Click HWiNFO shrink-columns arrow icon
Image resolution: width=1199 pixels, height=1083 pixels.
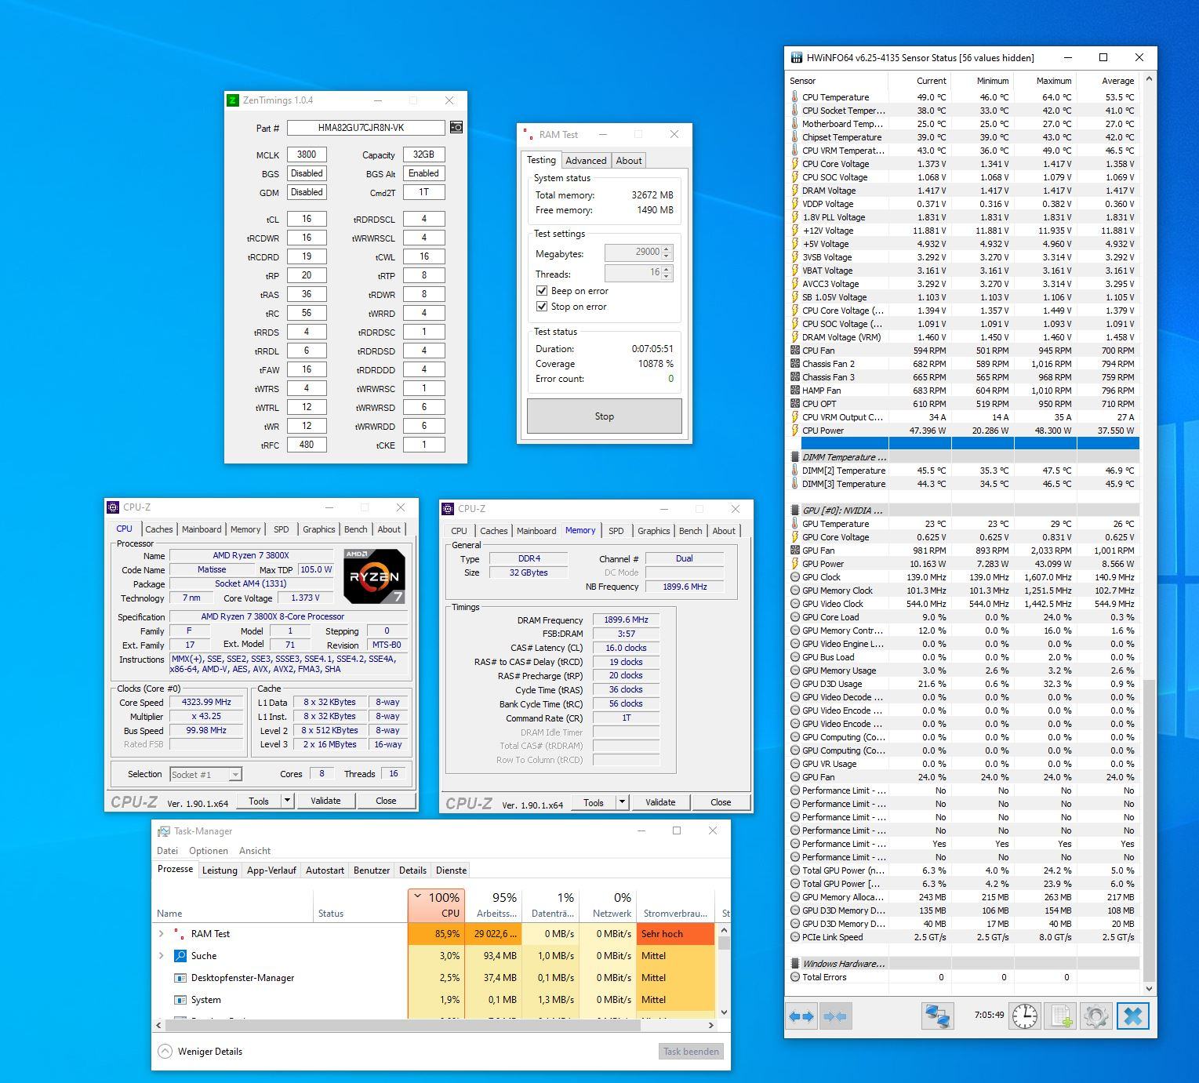coord(835,1016)
